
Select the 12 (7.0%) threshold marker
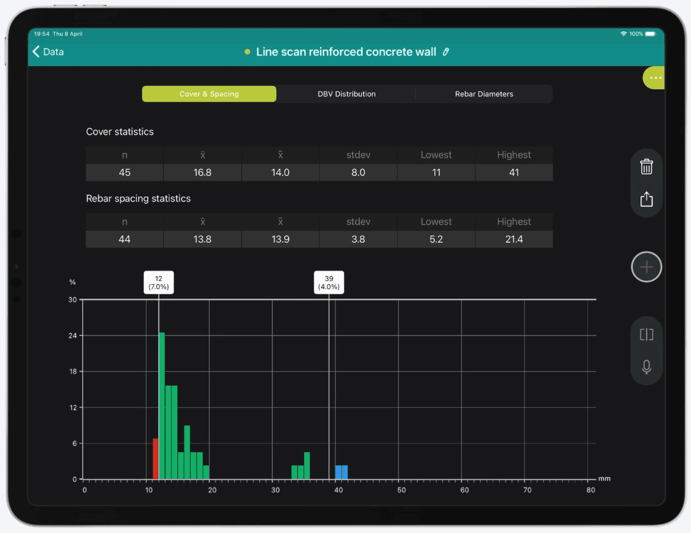[x=158, y=282]
